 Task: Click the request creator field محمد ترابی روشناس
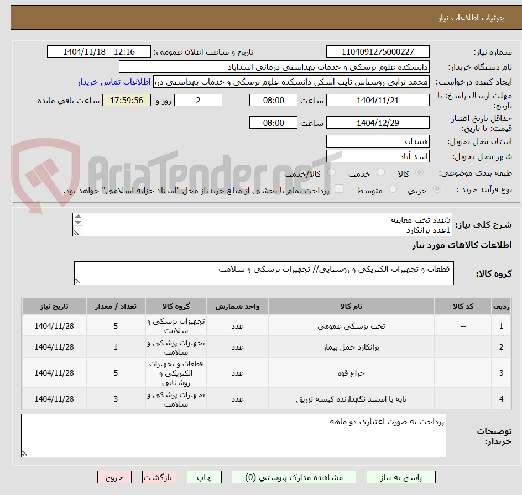point(291,82)
